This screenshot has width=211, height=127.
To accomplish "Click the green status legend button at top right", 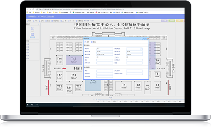I will (172, 21).
